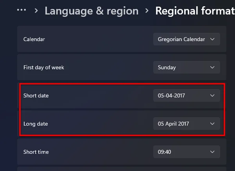Click the Short date setting label
The height and width of the screenshot is (171, 235).
(x=36, y=95)
